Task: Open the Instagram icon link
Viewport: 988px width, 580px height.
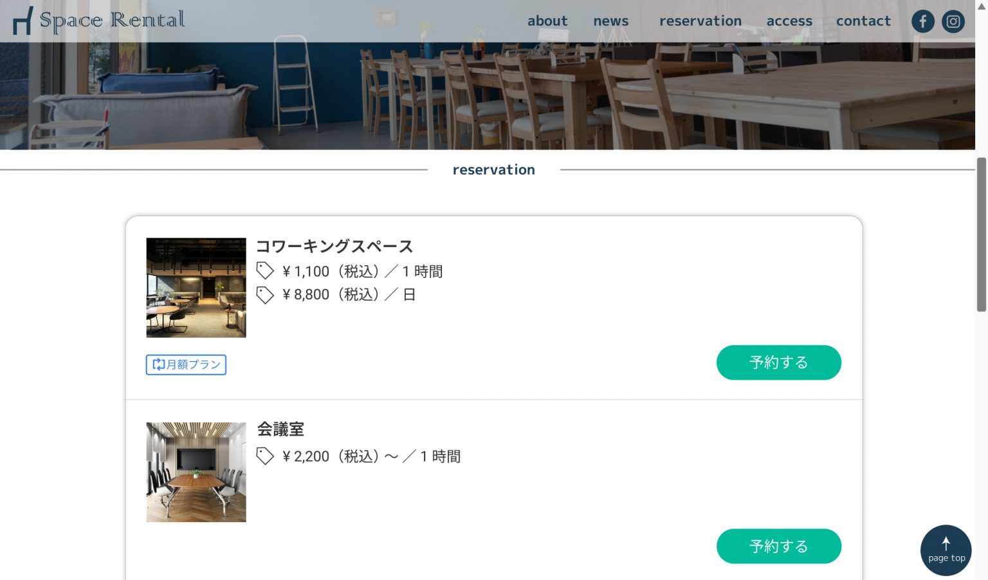Action: (953, 21)
